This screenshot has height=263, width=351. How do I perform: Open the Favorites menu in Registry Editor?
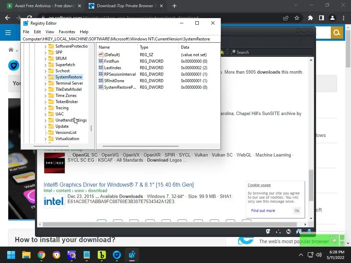67,32
